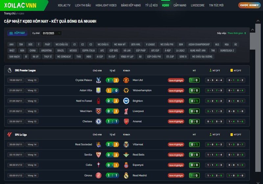This screenshot has height=184, width=263.
Task: Expand the sort order 'Theo thời gian' dropdown
Action: pyautogui.click(x=237, y=33)
